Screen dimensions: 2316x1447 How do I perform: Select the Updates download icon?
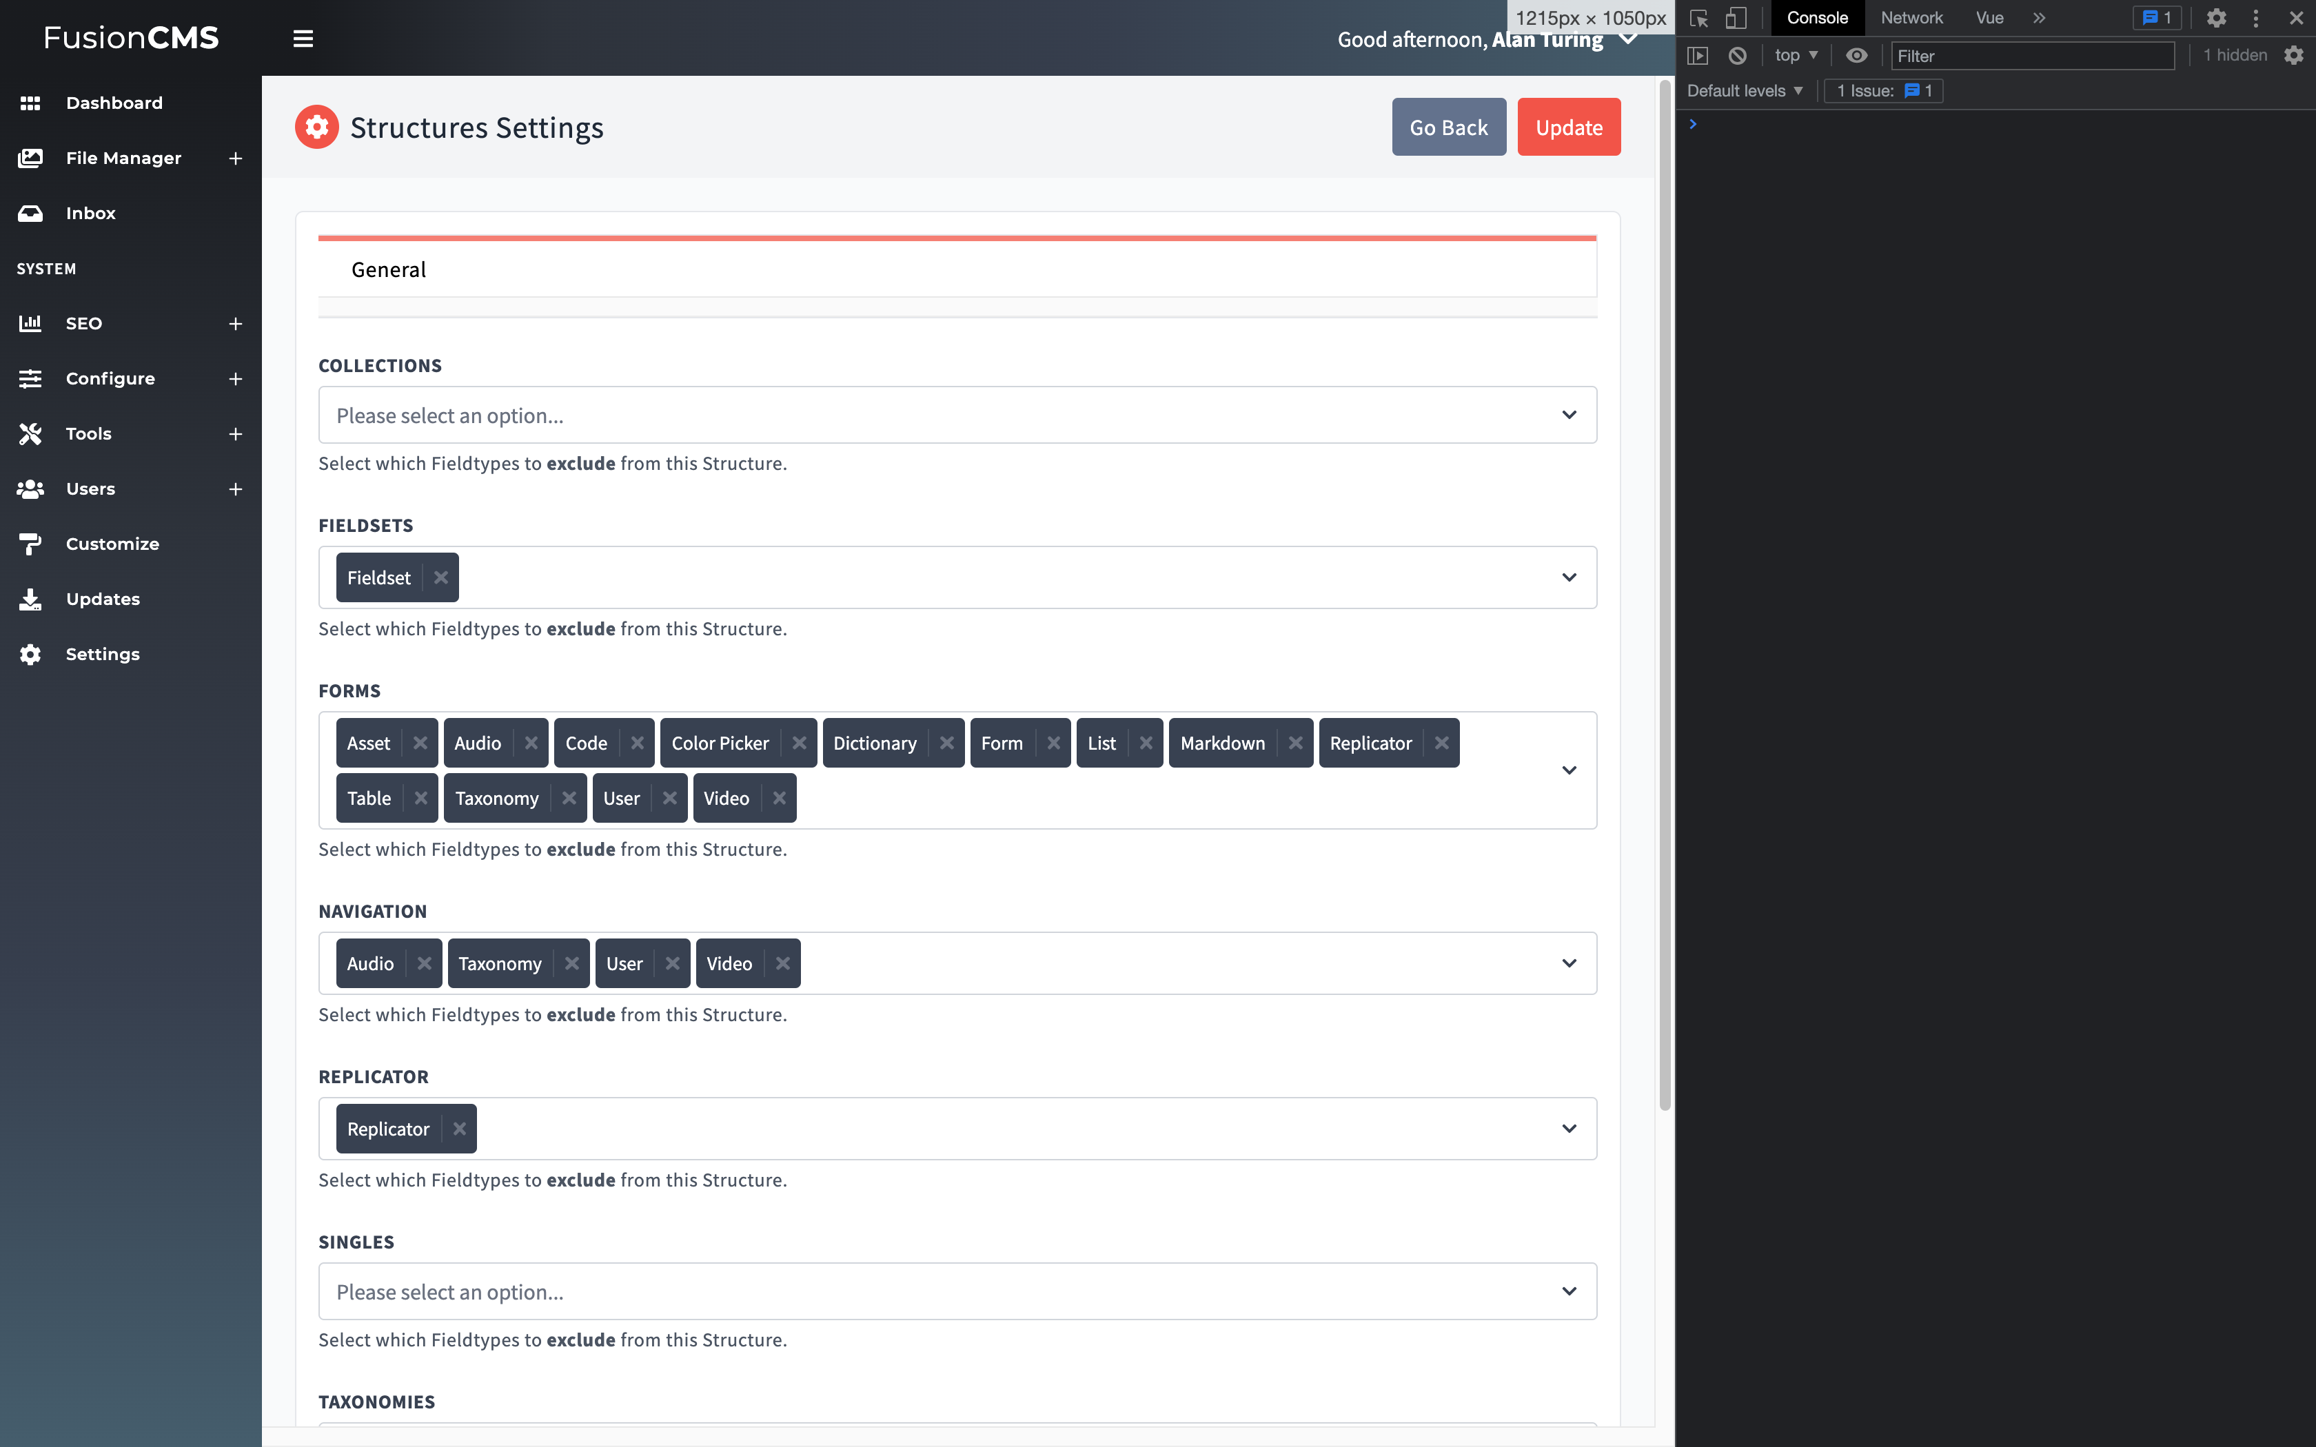(x=30, y=598)
